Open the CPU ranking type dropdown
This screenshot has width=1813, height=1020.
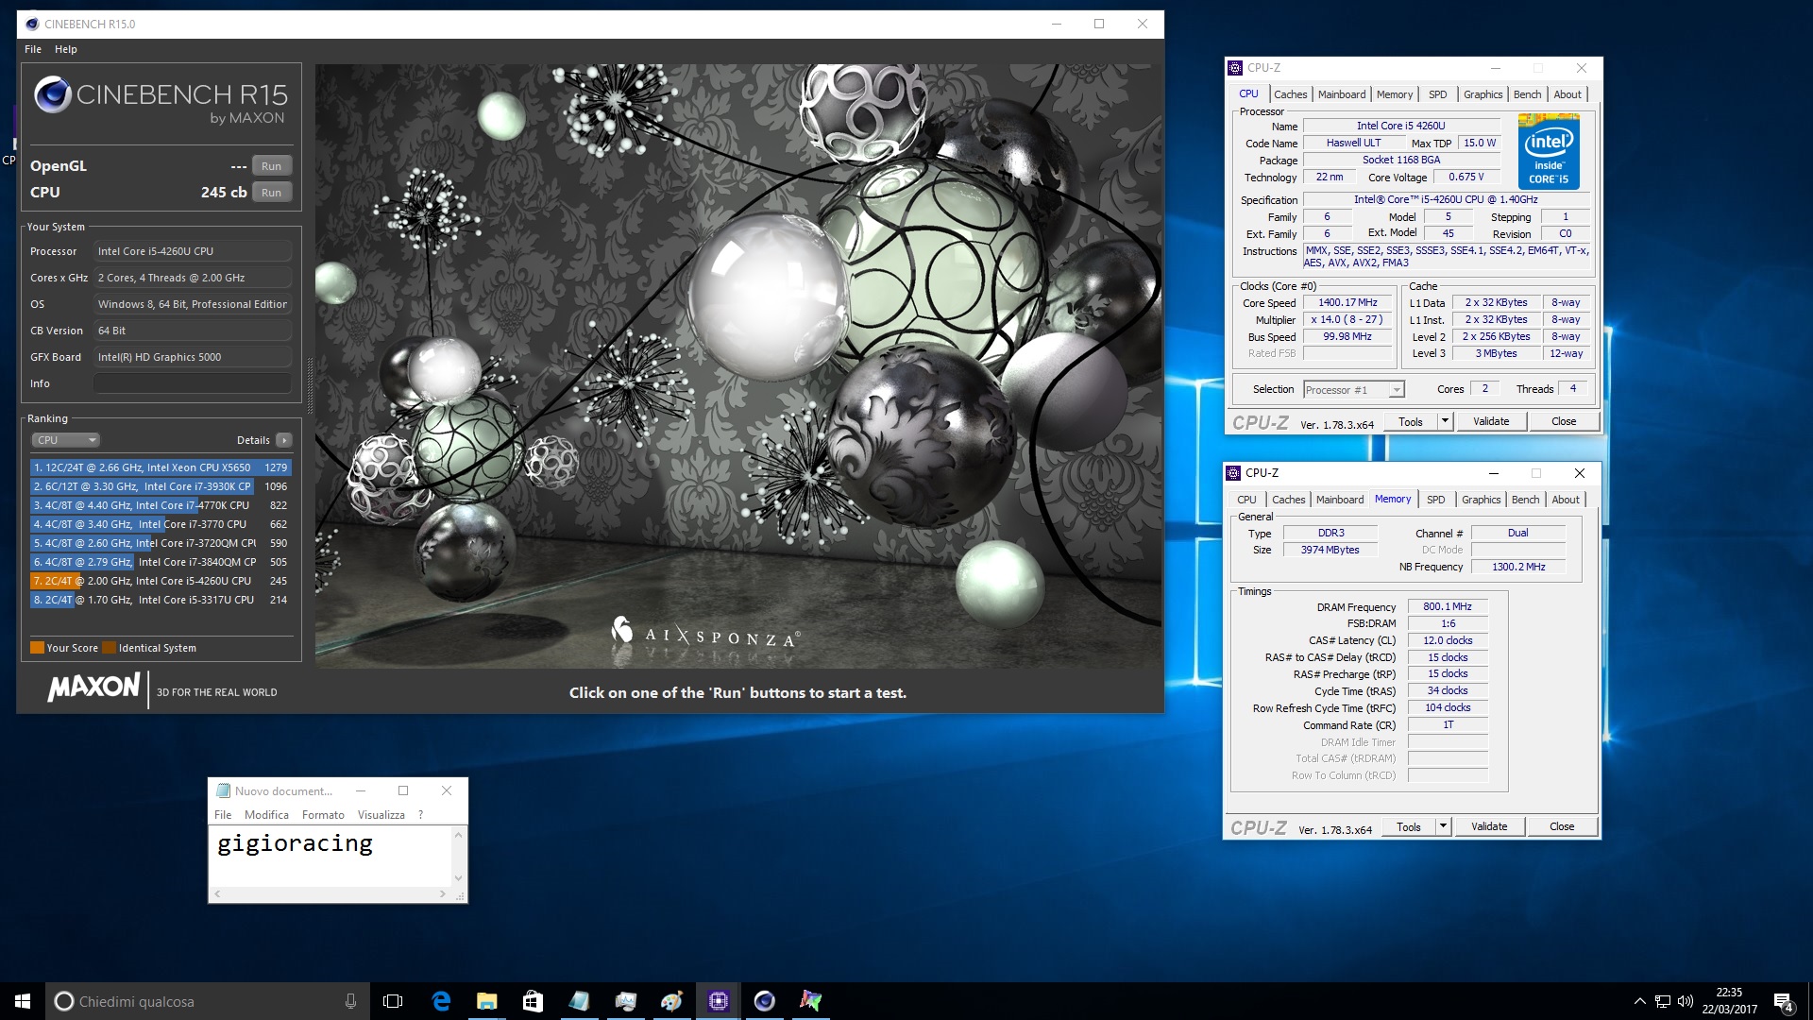coord(65,440)
